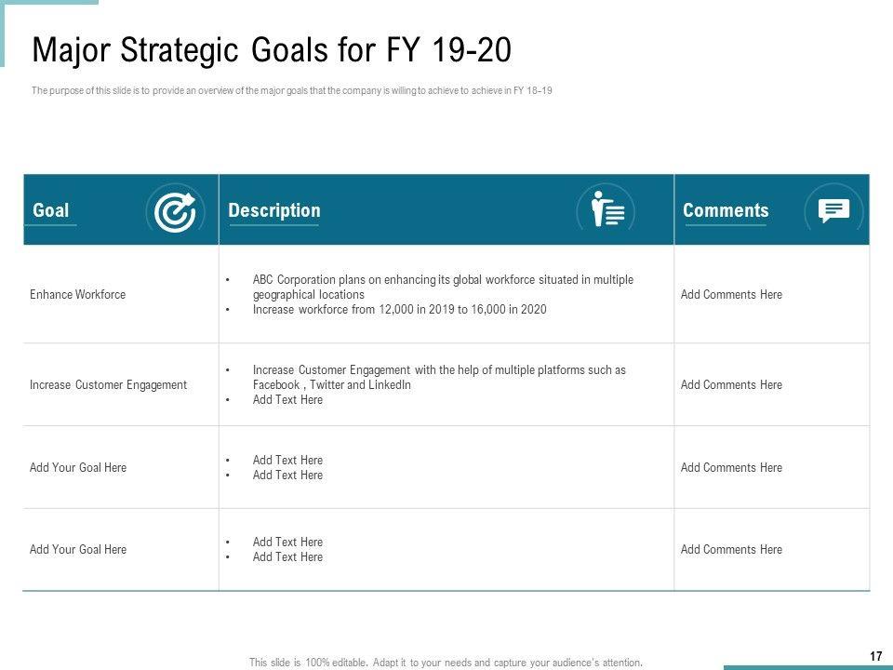Click the 'Increase workforce from 12,000' bullet
The image size is (893, 670).
399,309
